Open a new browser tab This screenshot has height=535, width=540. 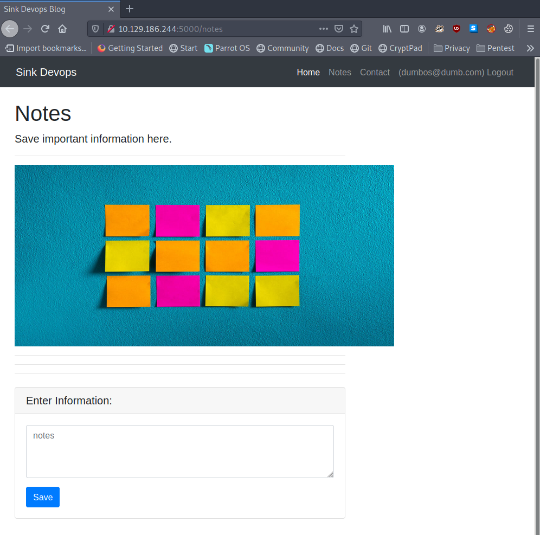tap(130, 9)
